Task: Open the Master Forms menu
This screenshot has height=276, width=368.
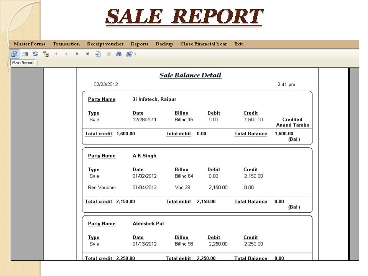Action: pyautogui.click(x=30, y=44)
